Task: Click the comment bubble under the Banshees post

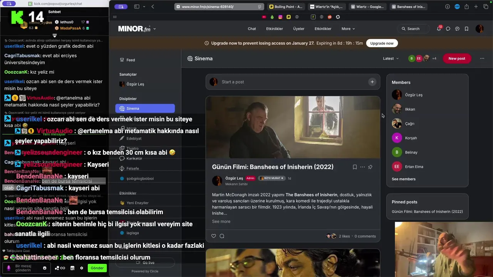Action: (222, 236)
